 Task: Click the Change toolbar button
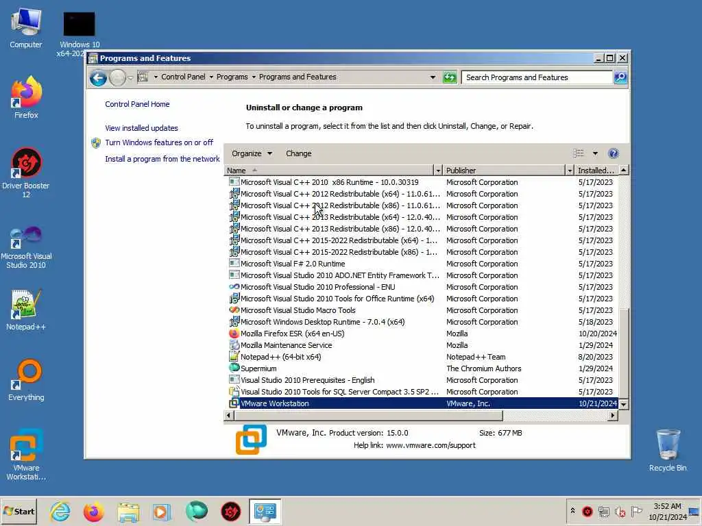pyautogui.click(x=299, y=153)
